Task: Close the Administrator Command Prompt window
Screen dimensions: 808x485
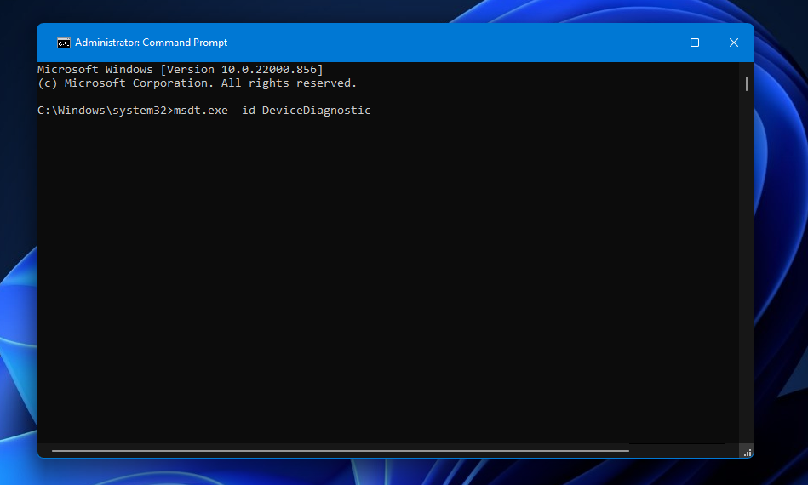Action: (x=734, y=43)
